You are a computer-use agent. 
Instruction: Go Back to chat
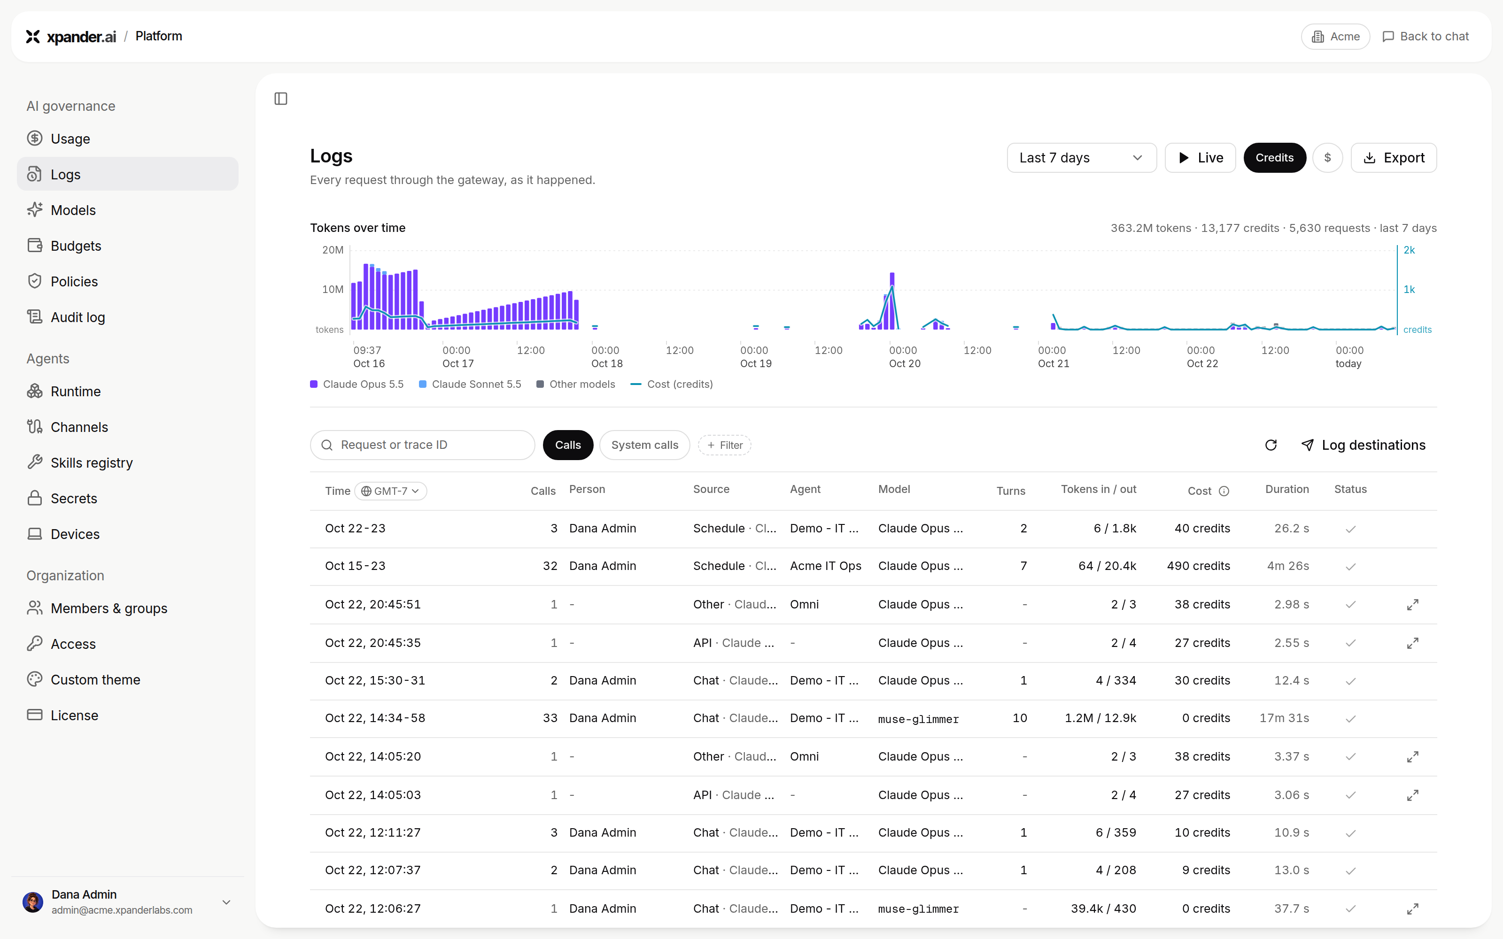point(1426,37)
